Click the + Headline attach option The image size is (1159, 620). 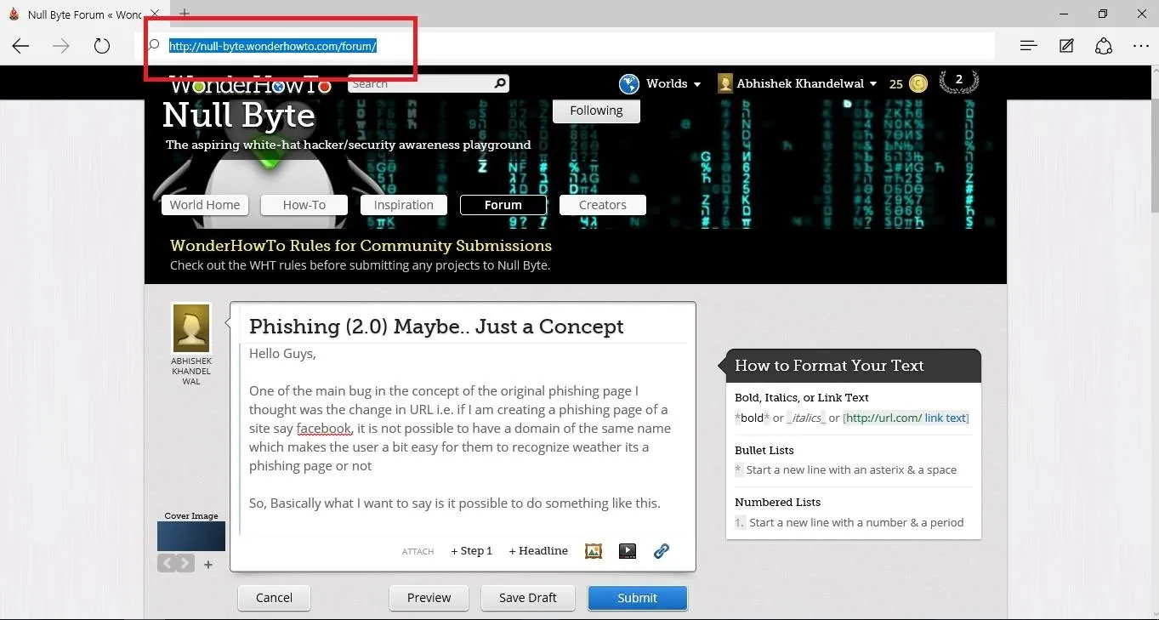click(x=538, y=551)
